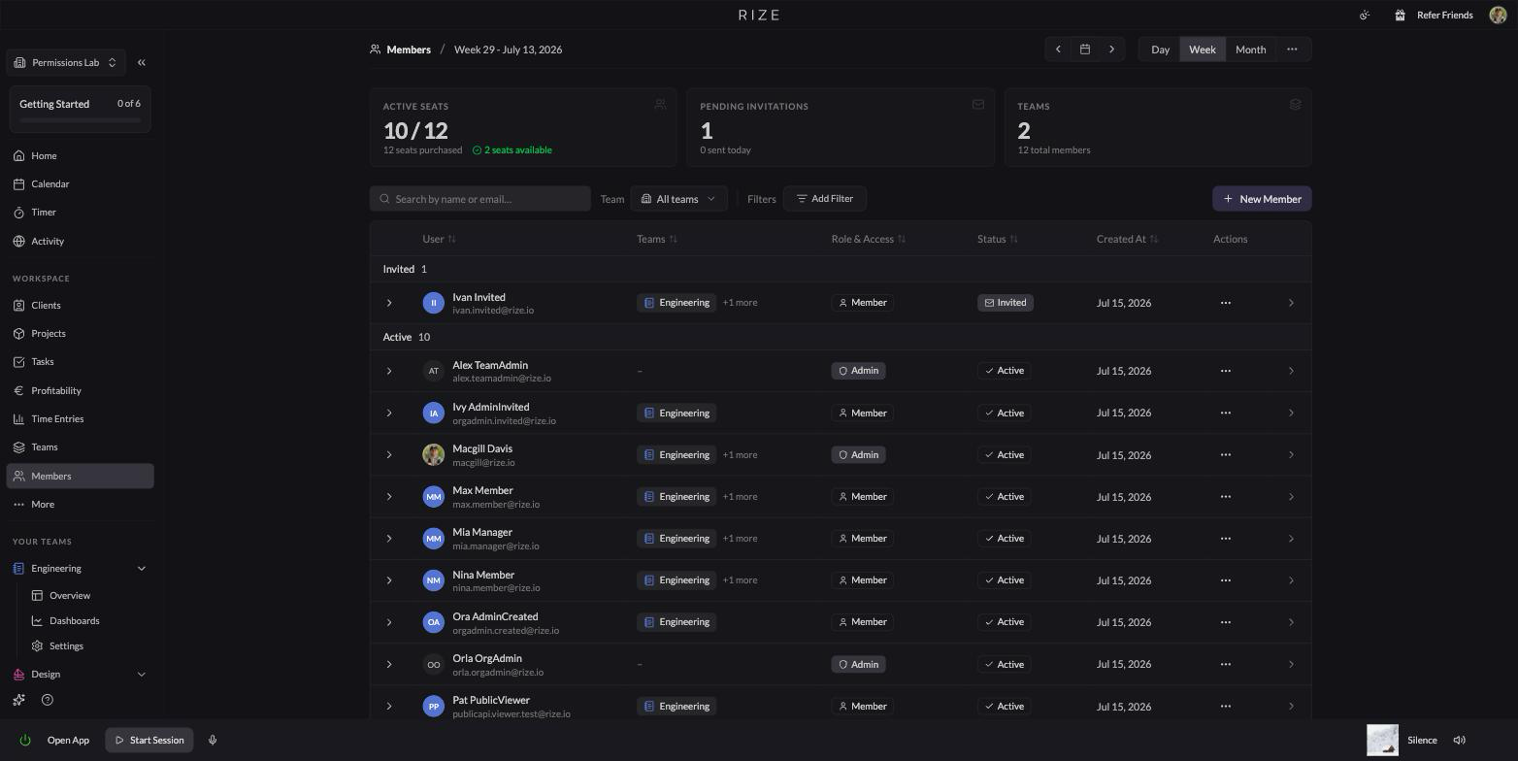Click +1 more teams for Macgill Davis
Image resolution: width=1518 pixels, height=761 pixels.
[x=740, y=454]
